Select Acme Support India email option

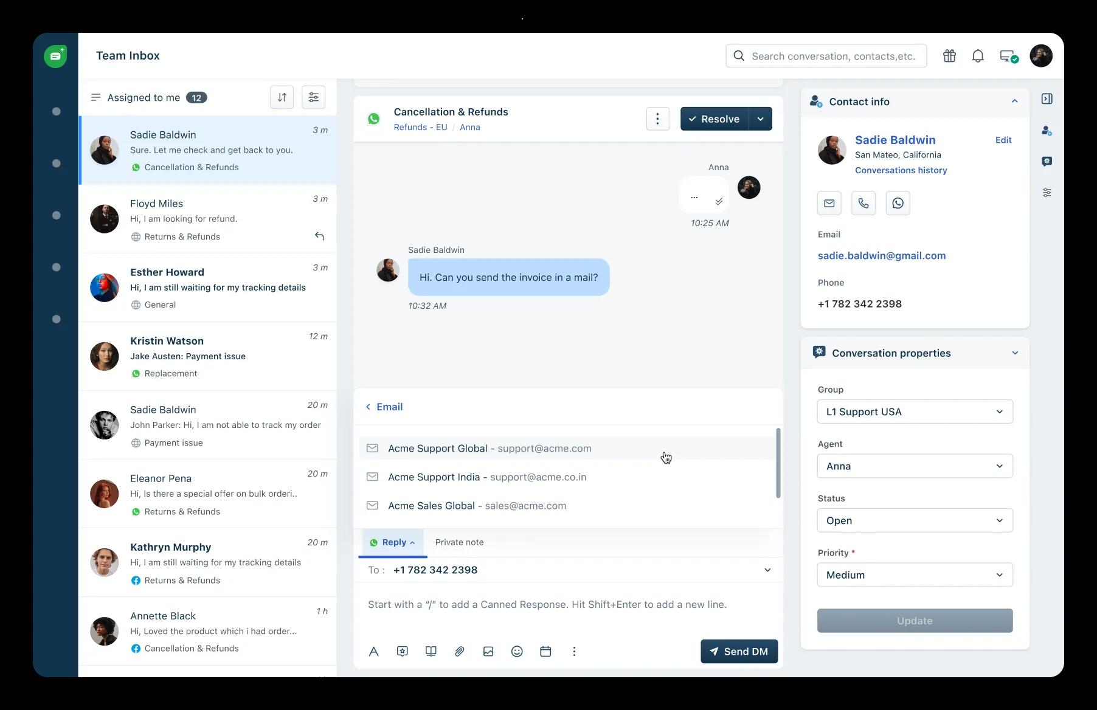tap(566, 477)
